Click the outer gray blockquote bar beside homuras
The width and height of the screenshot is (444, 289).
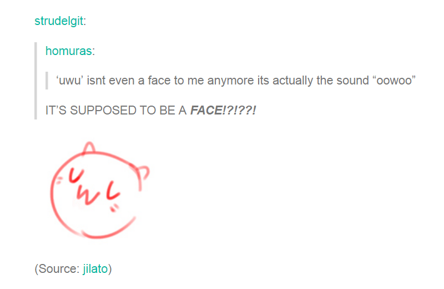(36, 81)
